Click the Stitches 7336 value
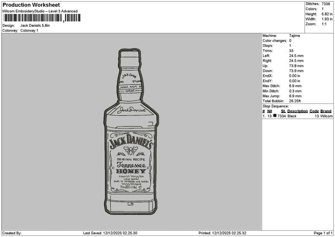Screen dimensions: 335x237 [x=326, y=4]
